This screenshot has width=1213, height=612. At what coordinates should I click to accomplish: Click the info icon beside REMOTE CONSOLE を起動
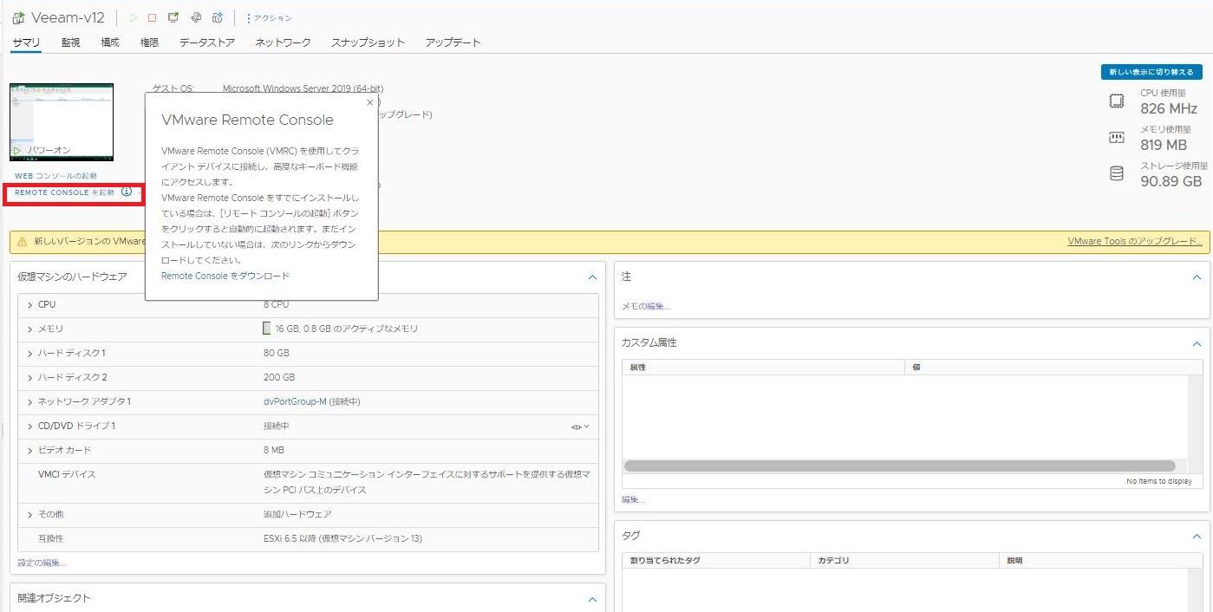click(127, 192)
